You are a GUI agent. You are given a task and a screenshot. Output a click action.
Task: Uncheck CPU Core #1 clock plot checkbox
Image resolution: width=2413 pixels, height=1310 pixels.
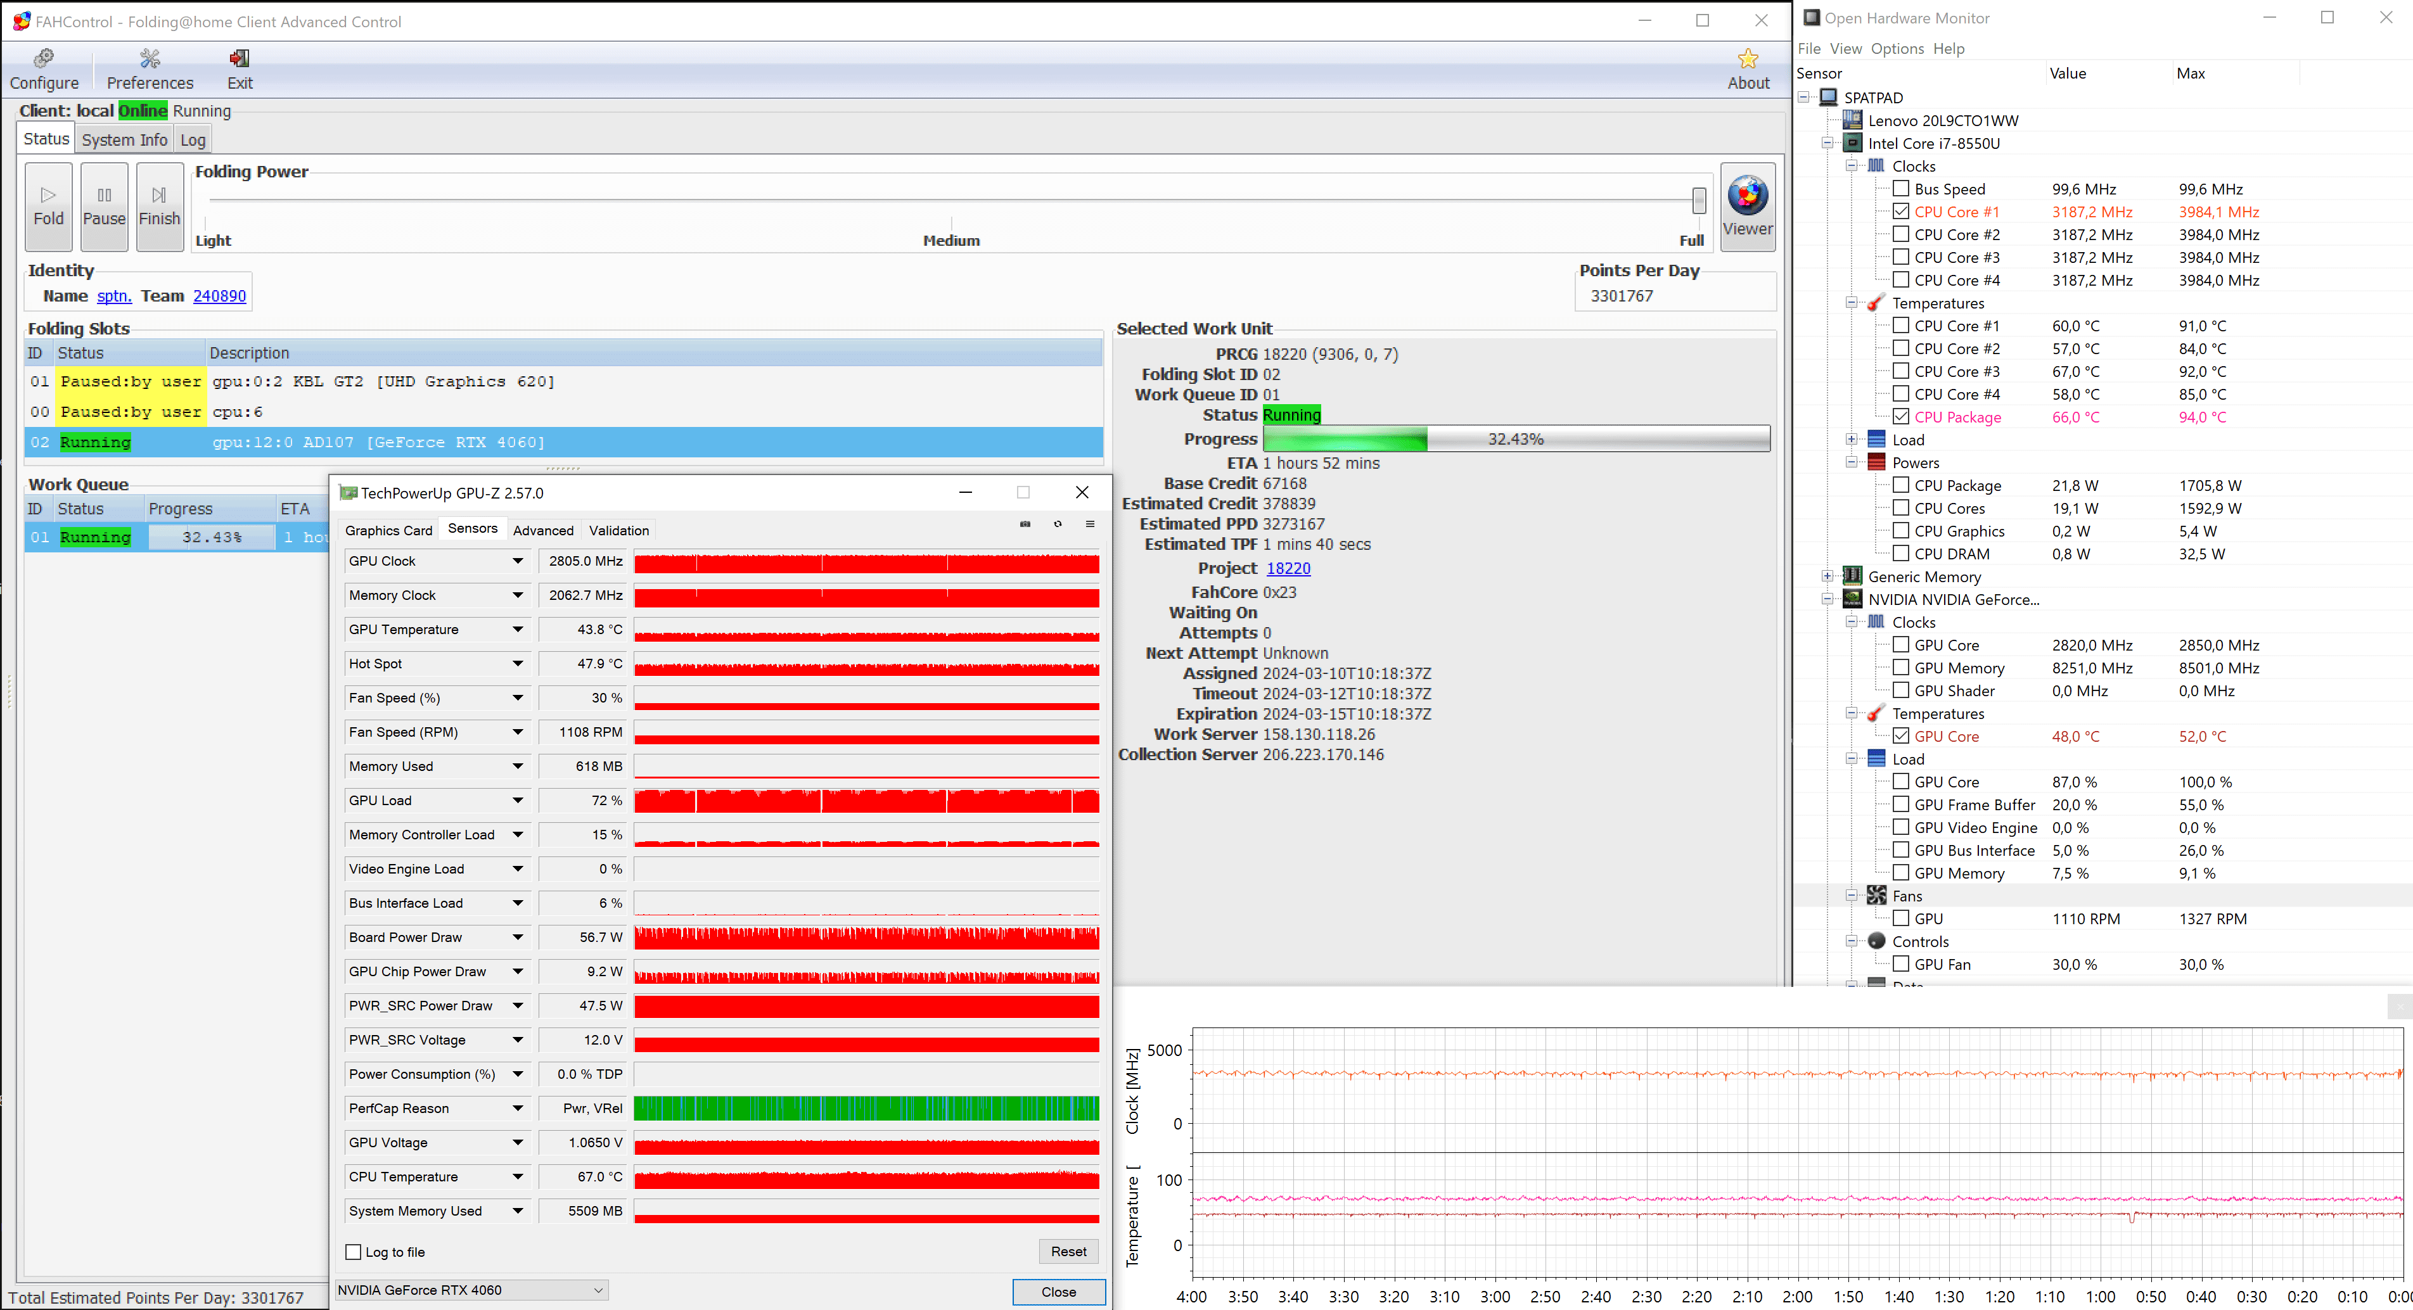tap(1900, 212)
